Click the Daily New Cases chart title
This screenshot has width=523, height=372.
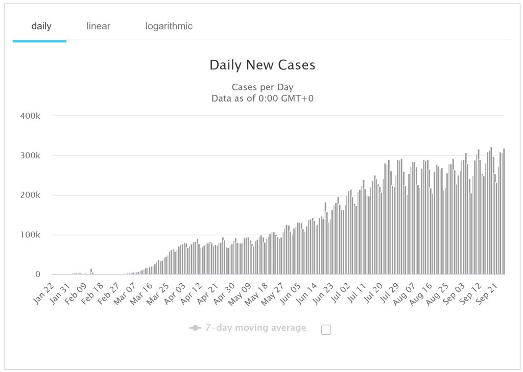point(262,65)
